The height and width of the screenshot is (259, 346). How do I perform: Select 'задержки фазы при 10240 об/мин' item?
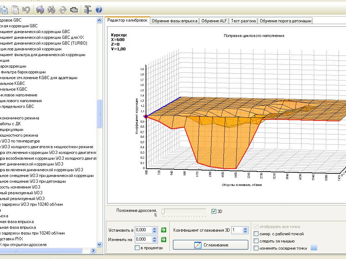point(32,233)
